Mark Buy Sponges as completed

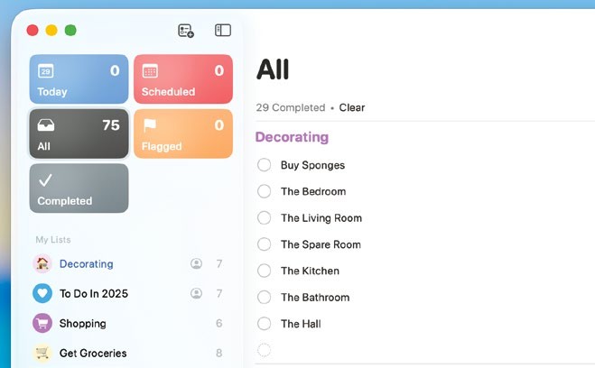tap(265, 165)
